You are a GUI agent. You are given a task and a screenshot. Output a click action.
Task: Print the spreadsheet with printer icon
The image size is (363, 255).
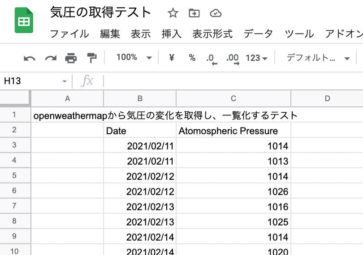[x=71, y=58]
